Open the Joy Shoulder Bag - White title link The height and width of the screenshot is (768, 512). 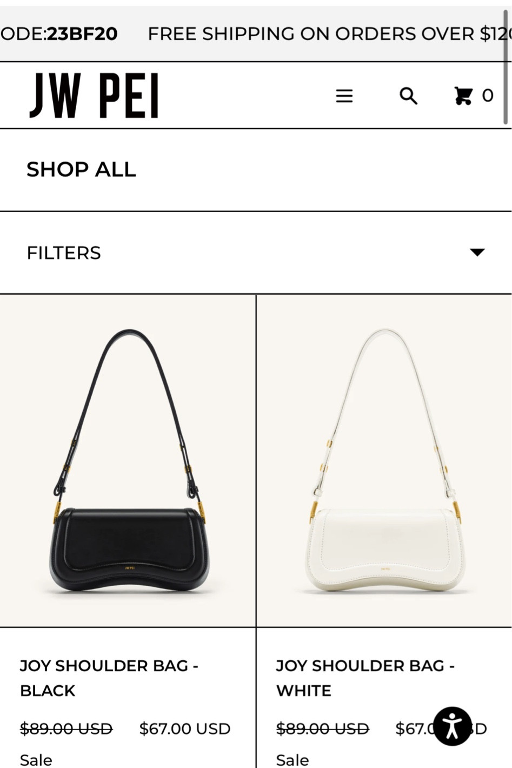pyautogui.click(x=365, y=678)
